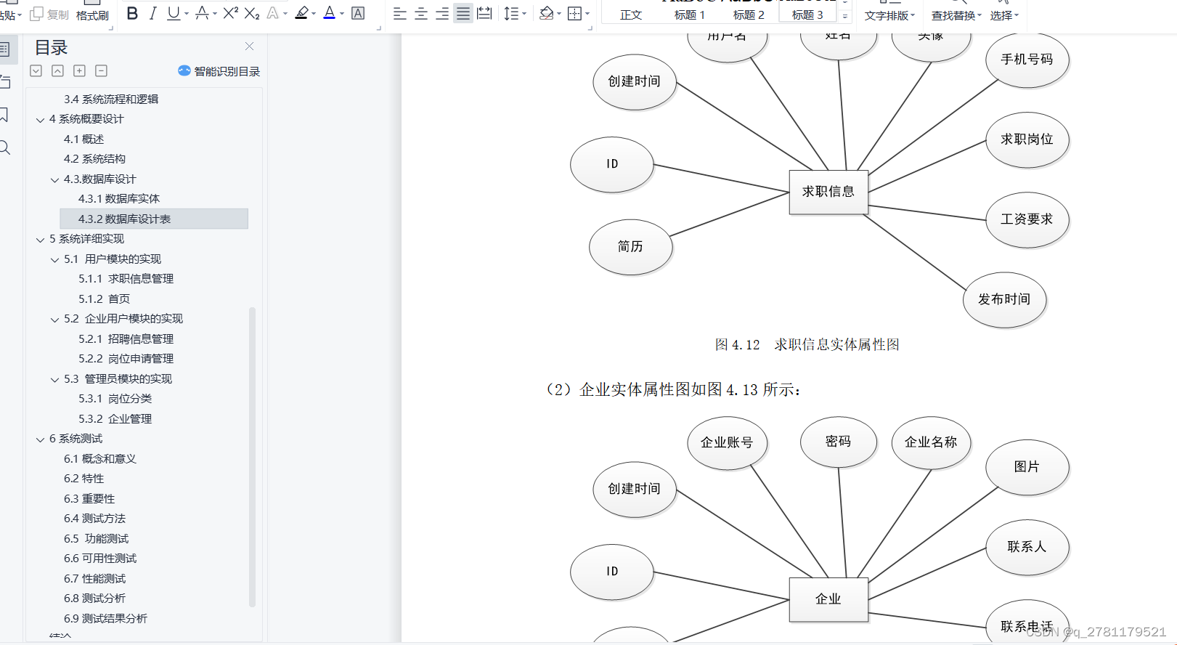1177x645 pixels.
Task: Open search icon in left sidebar
Action: (4, 147)
